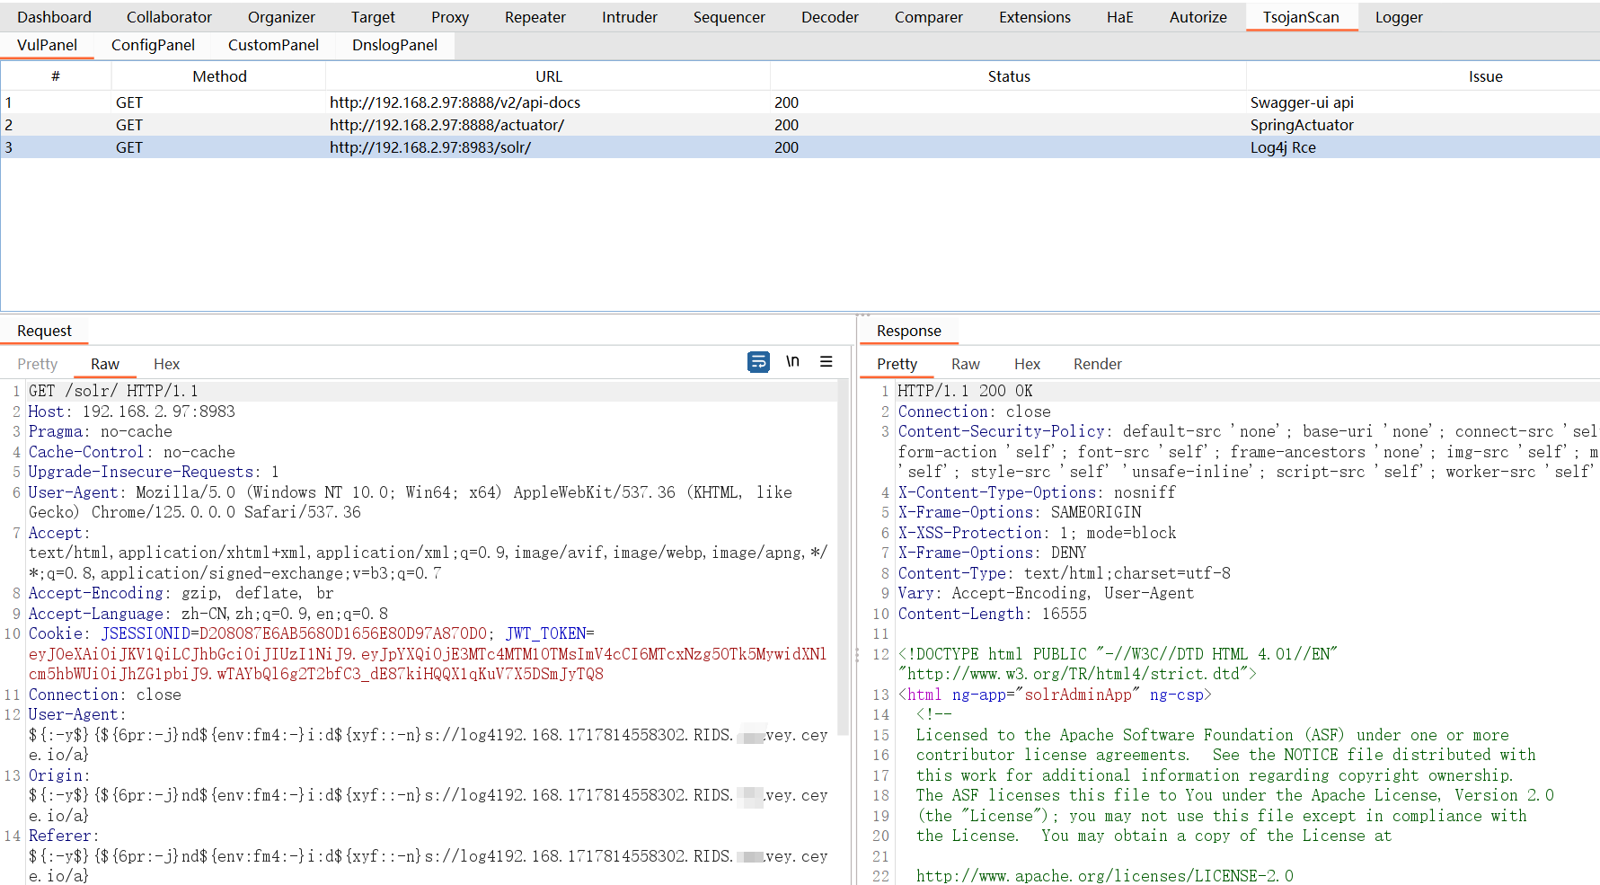Switch Request view to Raw
The height and width of the screenshot is (885, 1600).
(x=104, y=364)
